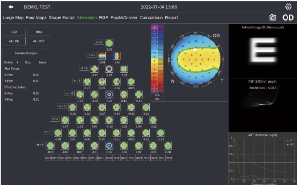Click the n = 4 order label
This screenshot has height=185, width=297.
coord(70,94)
